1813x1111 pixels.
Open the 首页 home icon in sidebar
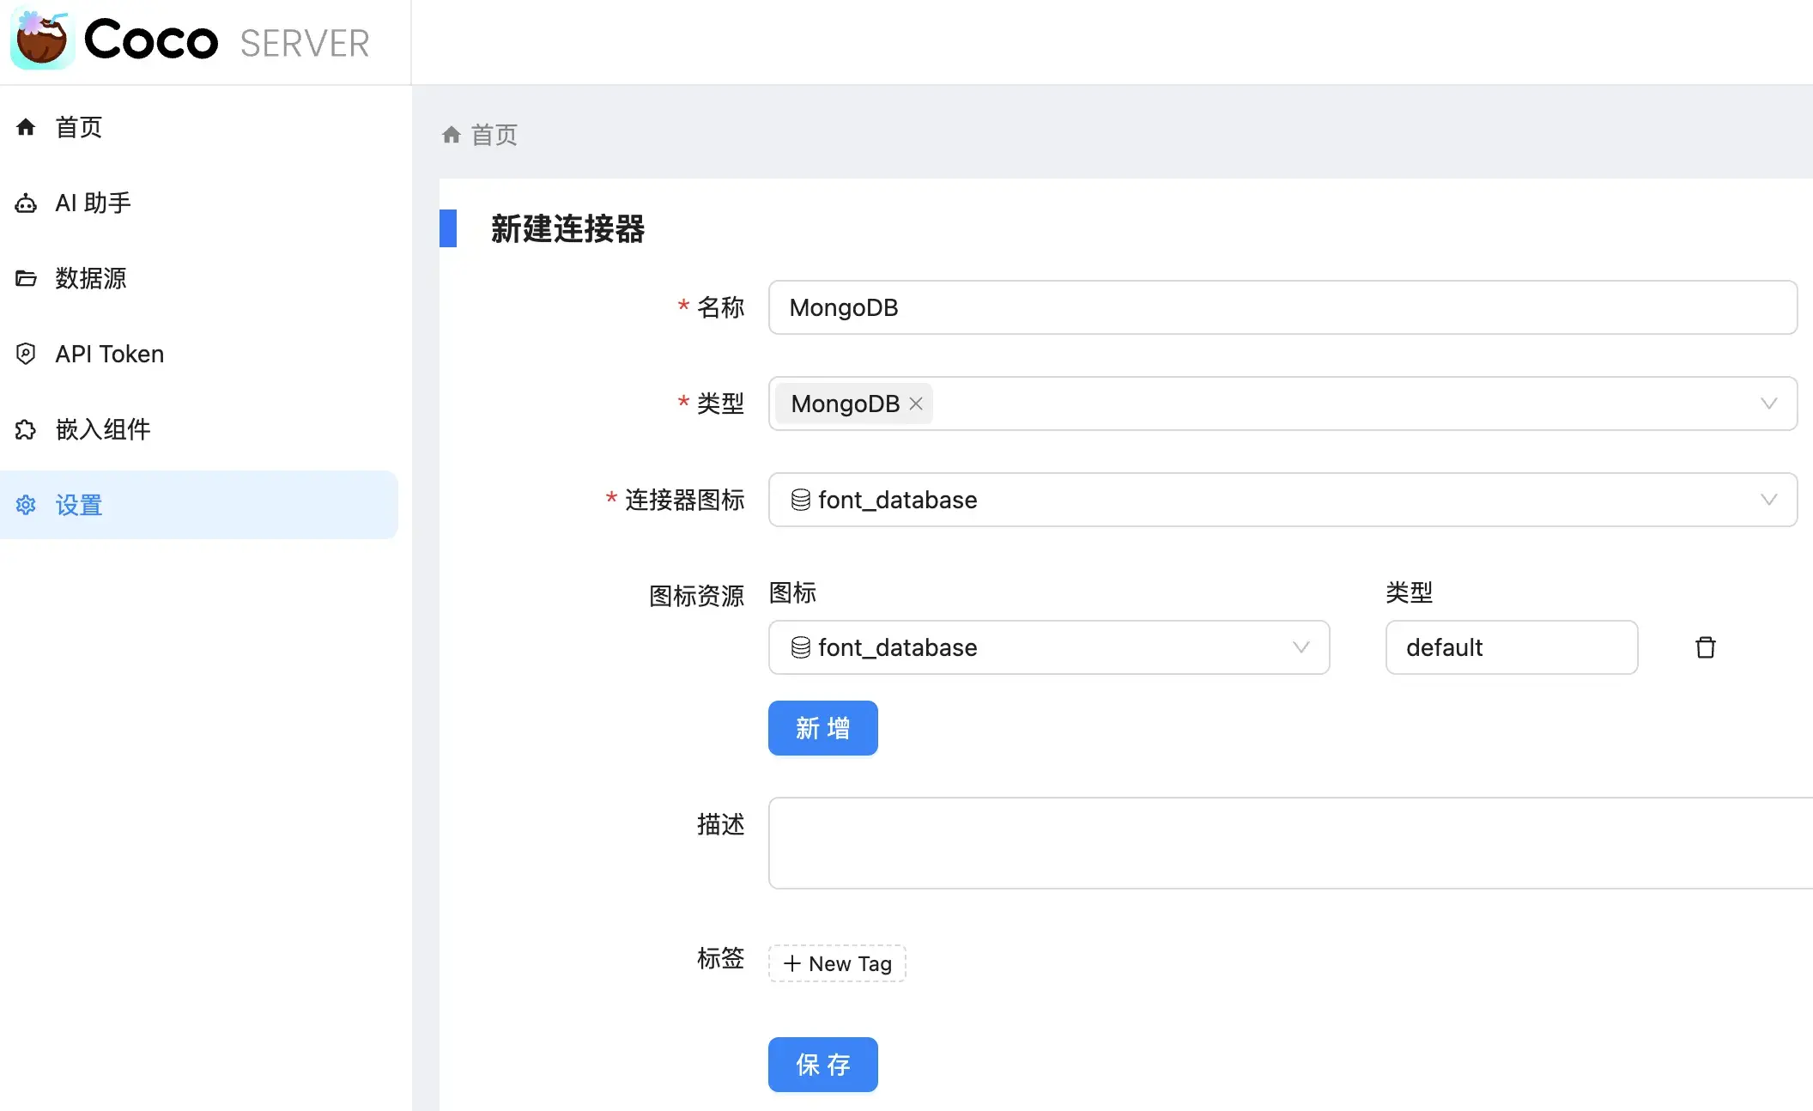tap(26, 127)
